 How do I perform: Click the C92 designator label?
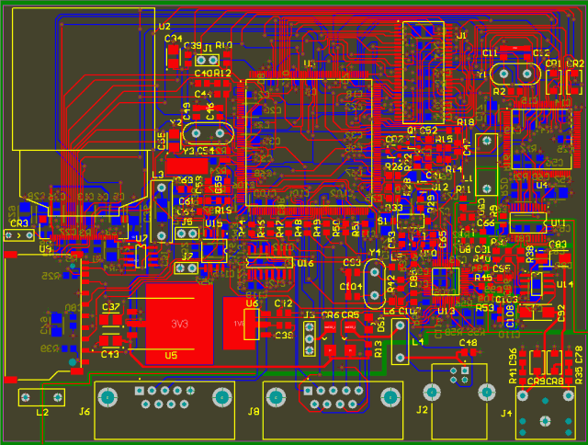(561, 314)
